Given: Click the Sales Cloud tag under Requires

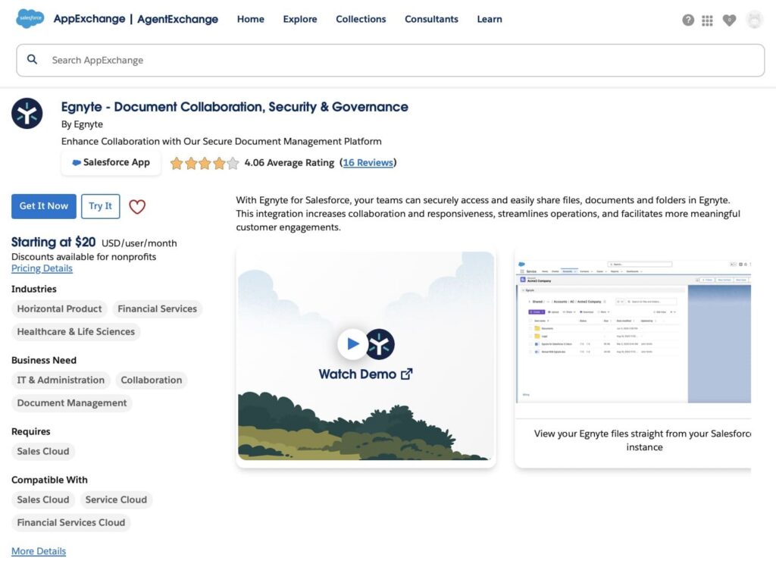Looking at the screenshot, I should 43,451.
